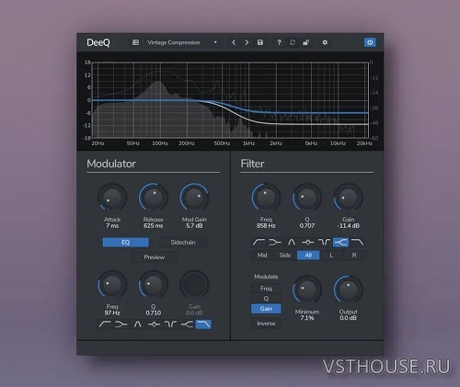Select Filter high-shelf shape icon

point(341,243)
